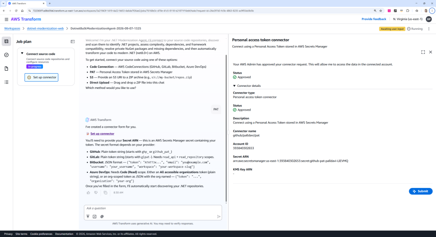This screenshot has height=237, width=436.
Task: Open the N. Virginia region selector
Action: coord(407,19)
